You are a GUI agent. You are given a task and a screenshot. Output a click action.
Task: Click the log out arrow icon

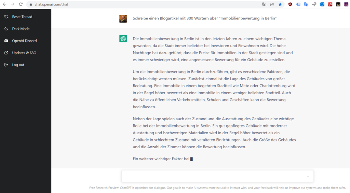click(x=6, y=65)
